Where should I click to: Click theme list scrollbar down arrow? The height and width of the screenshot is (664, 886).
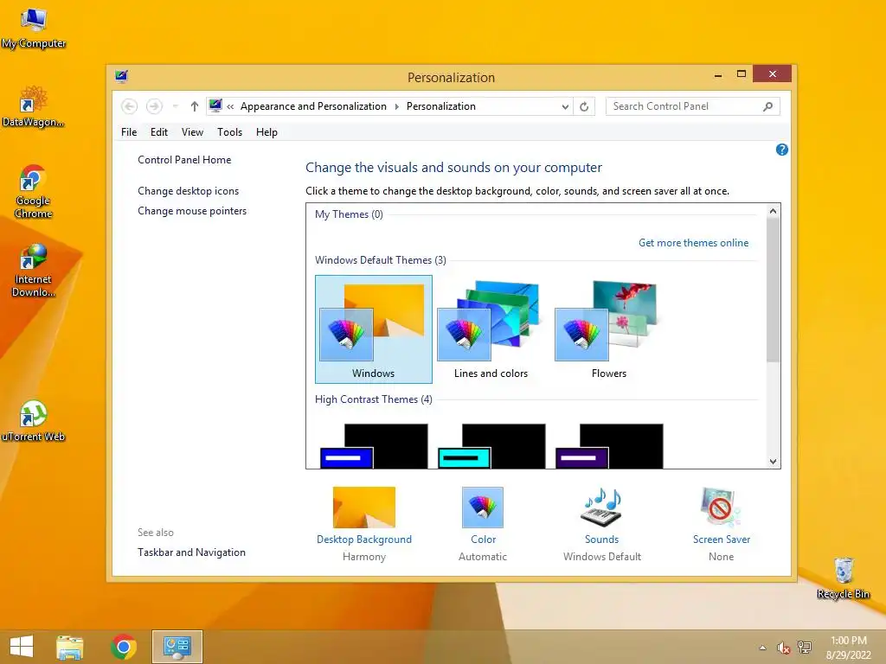773,462
